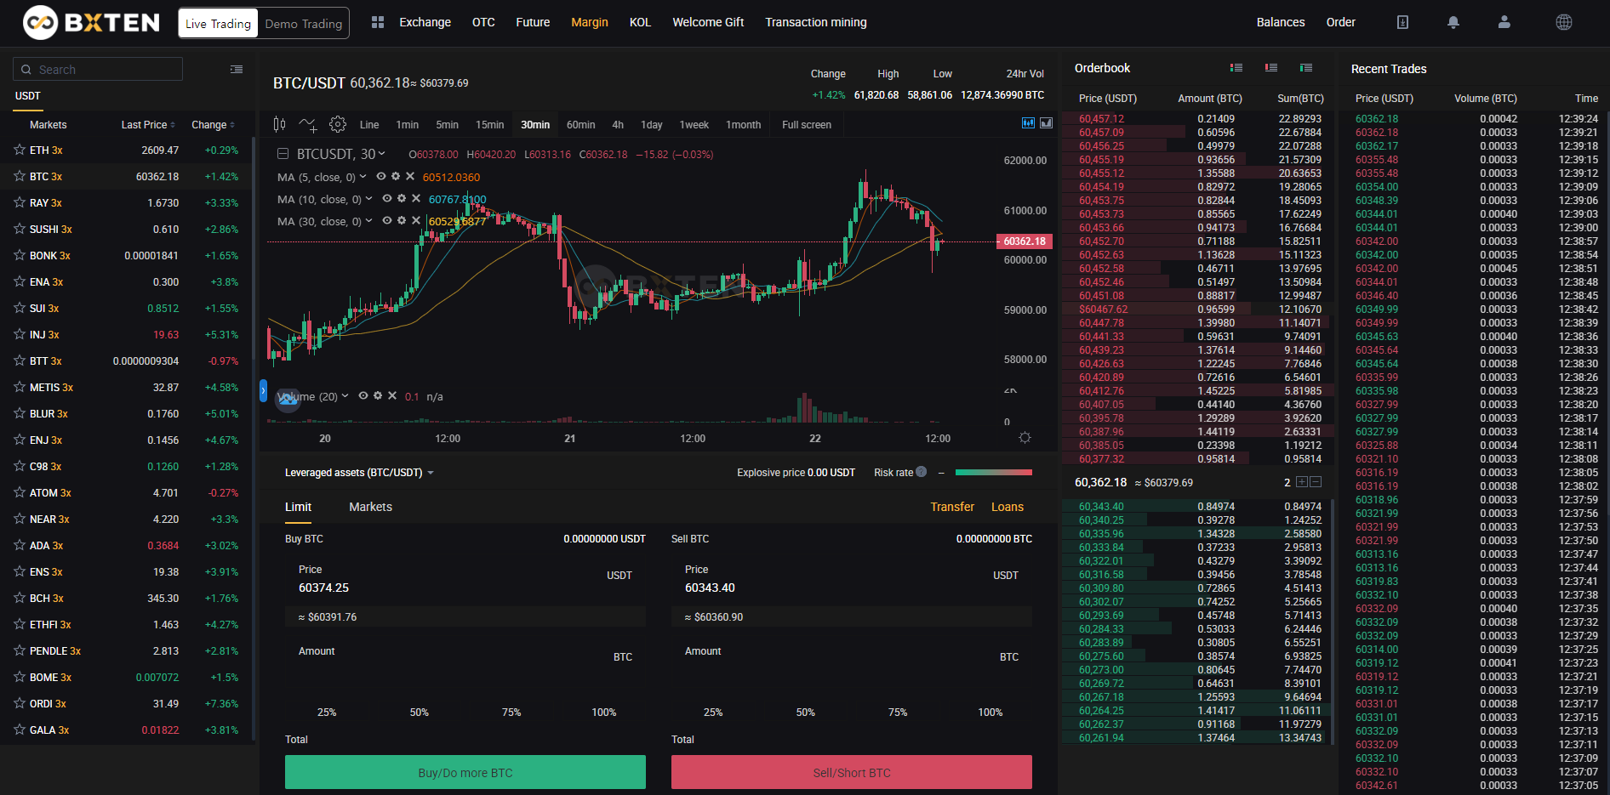Favorite the ETH 3x market star

(x=20, y=150)
